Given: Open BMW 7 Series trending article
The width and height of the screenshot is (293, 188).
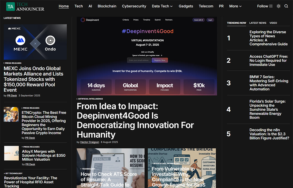Looking at the screenshot, I should 268,83.
